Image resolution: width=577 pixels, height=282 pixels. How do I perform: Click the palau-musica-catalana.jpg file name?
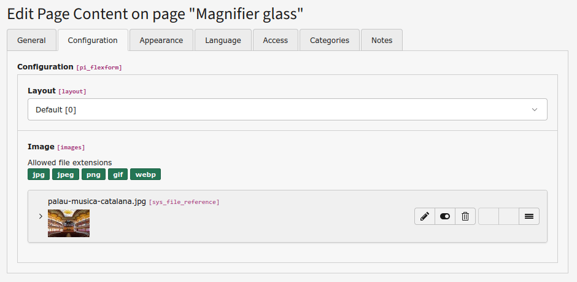(x=97, y=202)
